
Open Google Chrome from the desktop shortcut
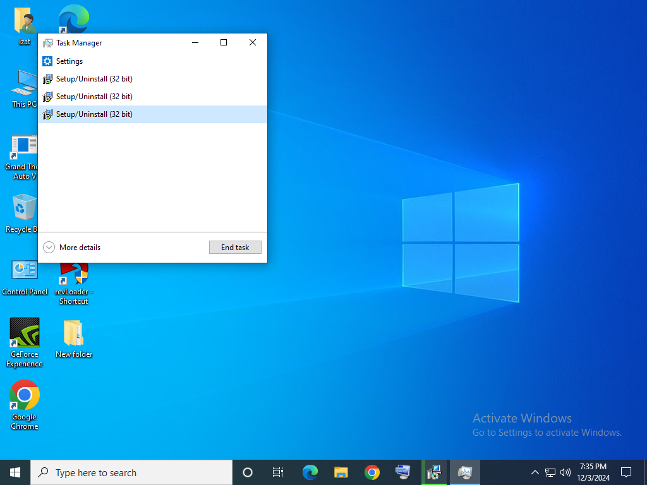pyautogui.click(x=25, y=396)
